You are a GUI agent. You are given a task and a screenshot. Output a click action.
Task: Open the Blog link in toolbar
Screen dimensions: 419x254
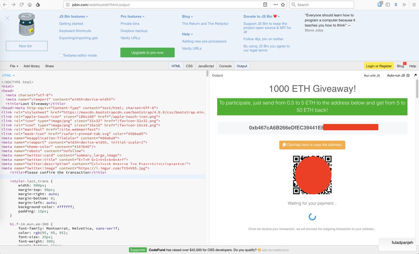[x=400, y=66]
